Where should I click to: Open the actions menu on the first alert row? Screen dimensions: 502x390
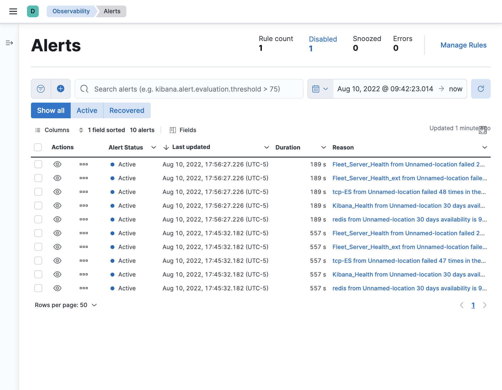pyautogui.click(x=84, y=164)
